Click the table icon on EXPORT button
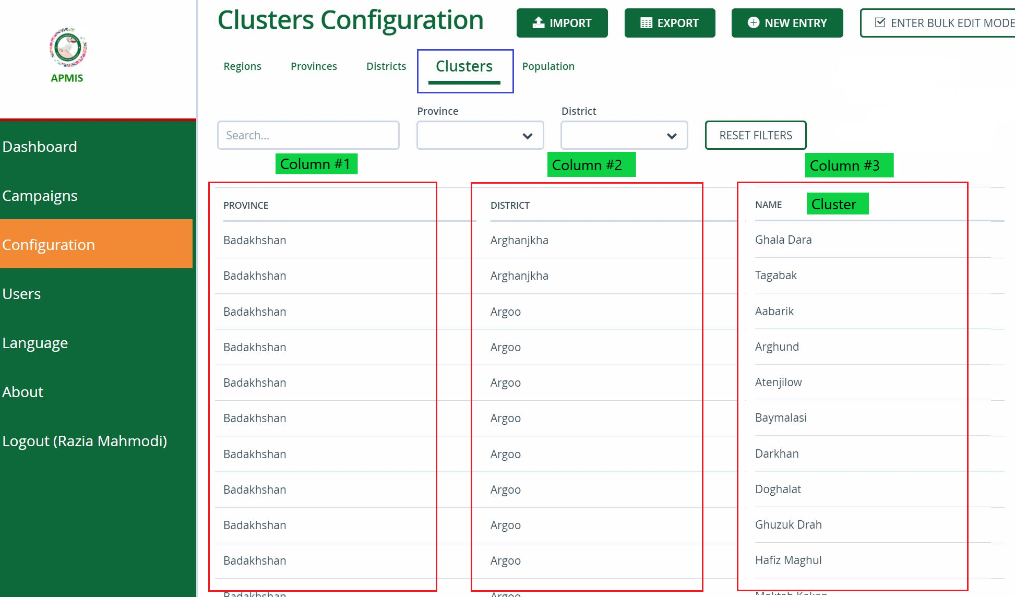This screenshot has height=597, width=1015. coord(646,22)
